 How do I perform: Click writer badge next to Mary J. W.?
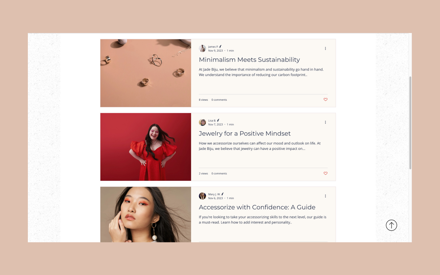(x=223, y=194)
